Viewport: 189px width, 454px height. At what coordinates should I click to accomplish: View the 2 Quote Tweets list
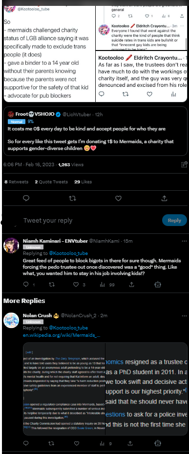51,182
